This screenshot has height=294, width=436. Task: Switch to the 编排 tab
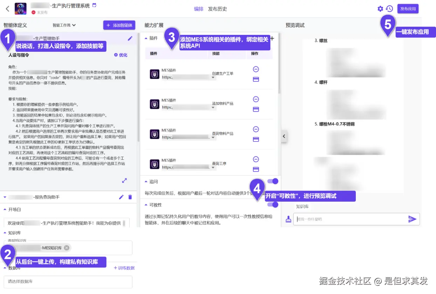[199, 9]
